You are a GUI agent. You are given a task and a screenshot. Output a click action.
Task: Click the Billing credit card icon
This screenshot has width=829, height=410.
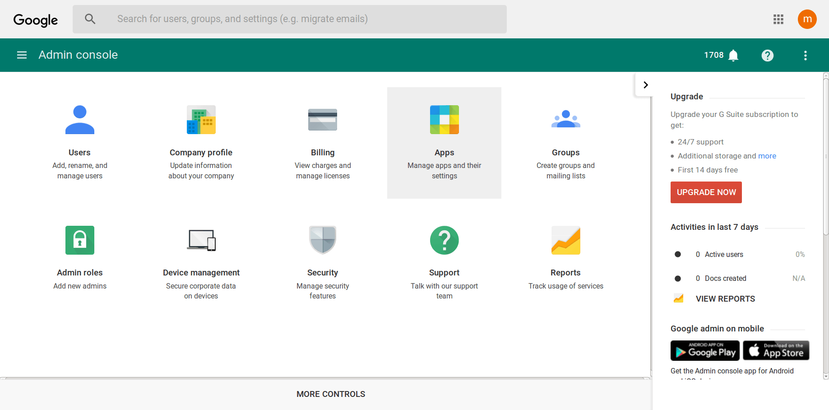[x=322, y=120]
